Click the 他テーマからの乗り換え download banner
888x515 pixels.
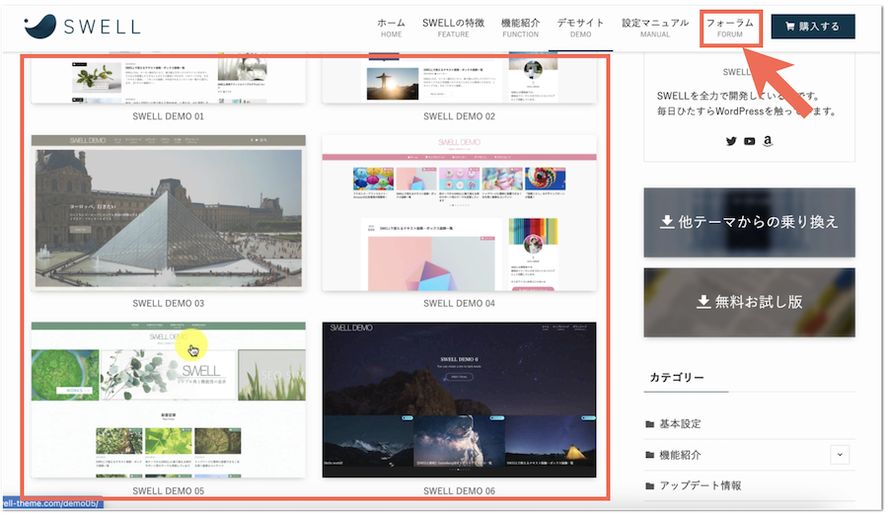pos(749,223)
